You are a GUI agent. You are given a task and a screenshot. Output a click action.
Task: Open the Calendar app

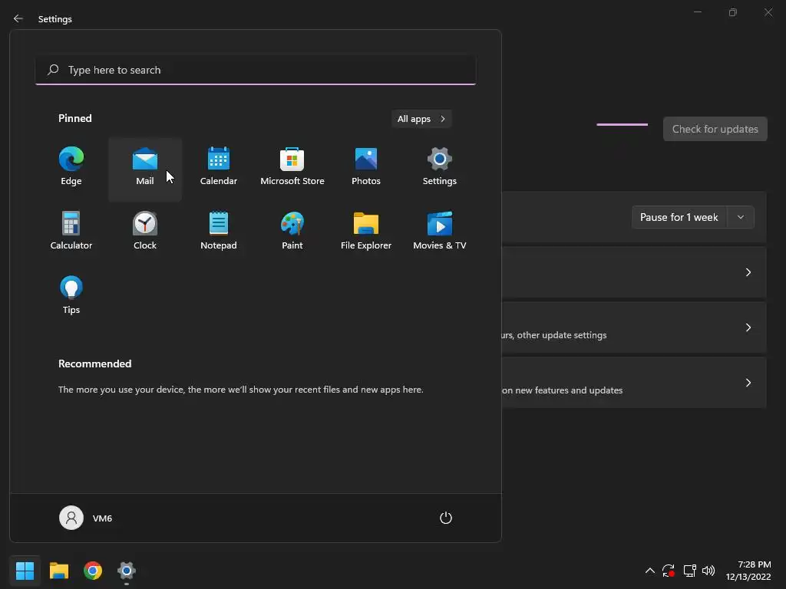click(x=219, y=166)
